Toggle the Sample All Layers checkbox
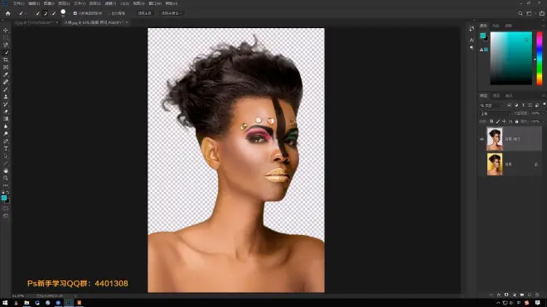This screenshot has width=547, height=307. click(75, 13)
